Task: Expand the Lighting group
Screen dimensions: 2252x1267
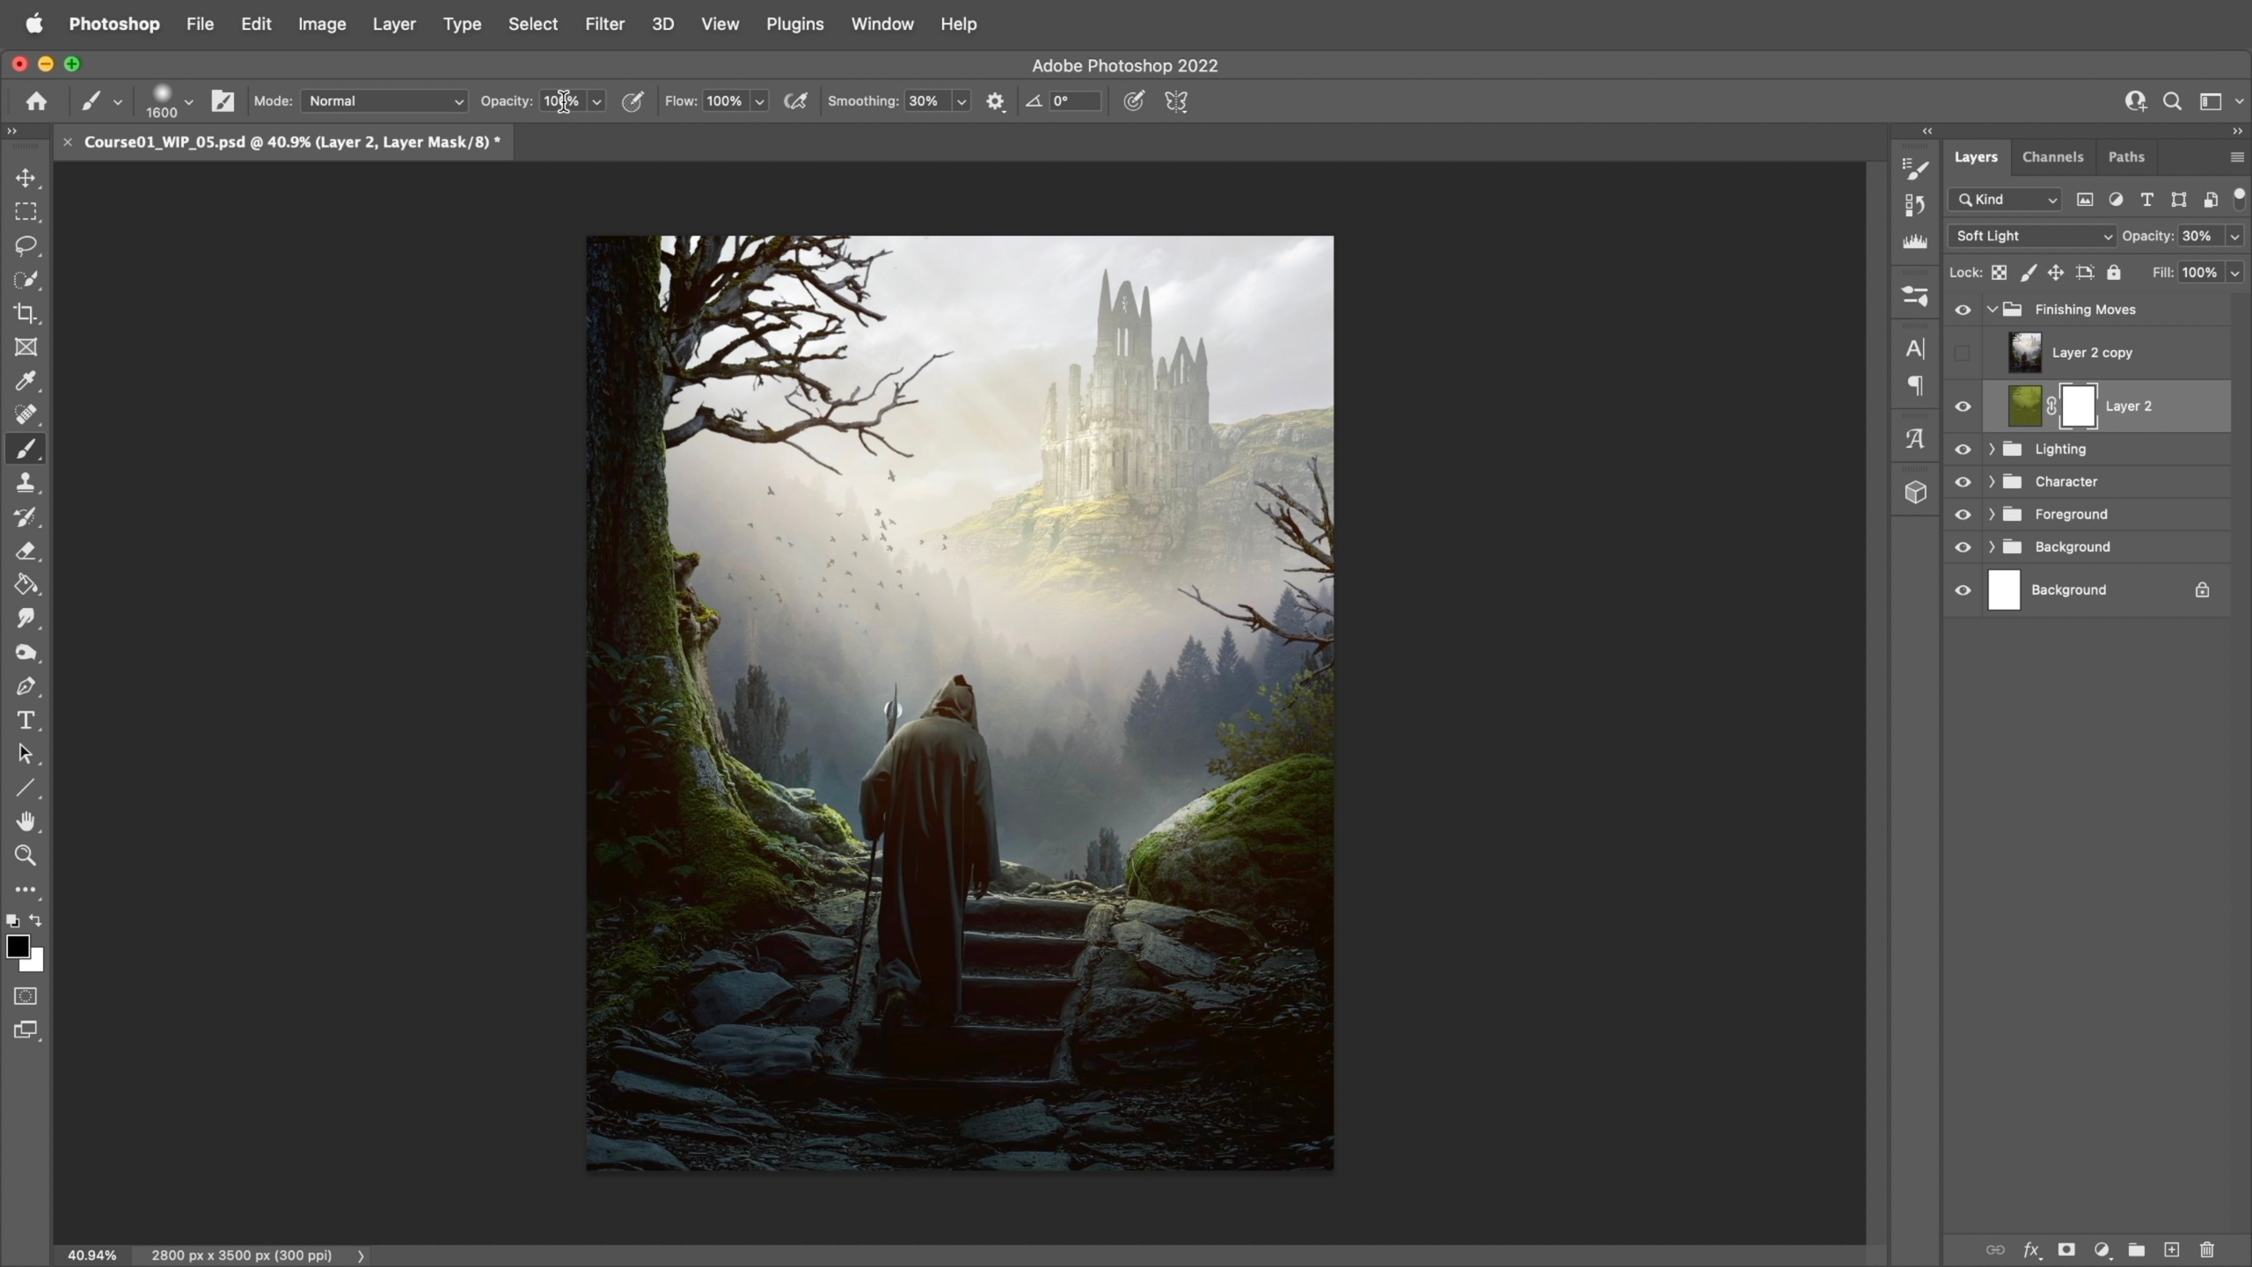Action: click(x=1992, y=450)
